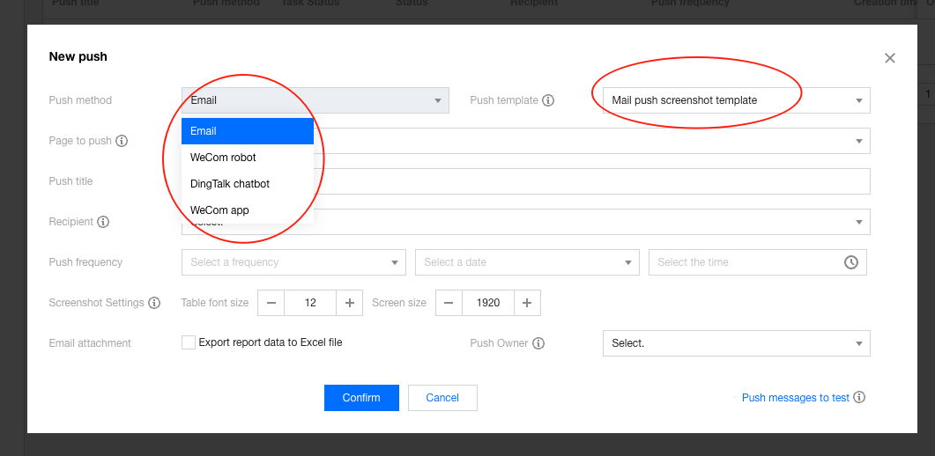Click the Push Owner info icon
The width and height of the screenshot is (935, 456).
tap(538, 343)
